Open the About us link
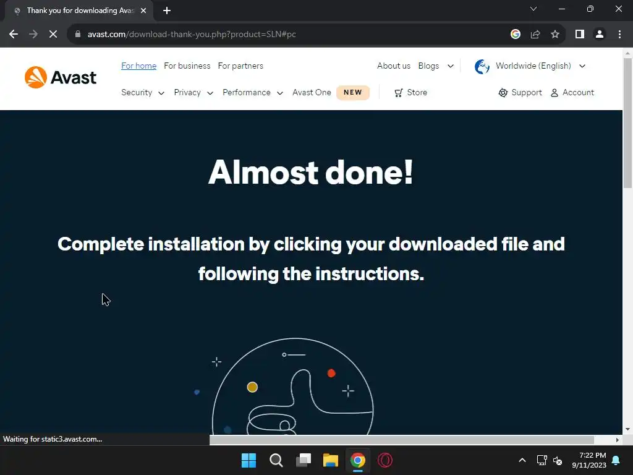The image size is (633, 475). coord(394,66)
